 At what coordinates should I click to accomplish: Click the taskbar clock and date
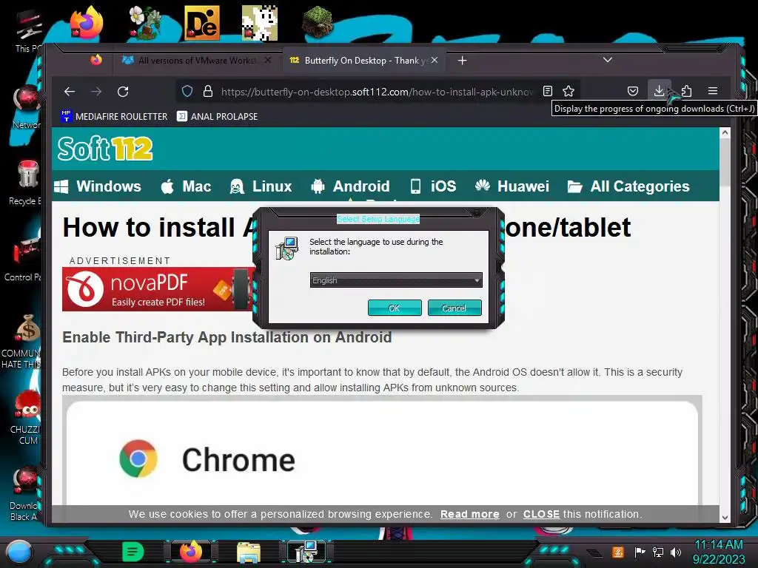[x=719, y=552]
